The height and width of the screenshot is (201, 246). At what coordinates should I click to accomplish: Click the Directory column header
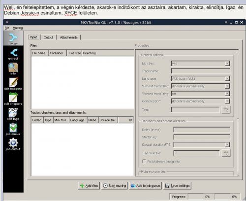(108, 53)
